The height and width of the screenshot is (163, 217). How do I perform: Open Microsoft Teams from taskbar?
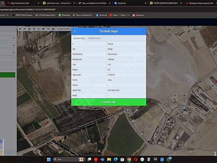point(102,159)
